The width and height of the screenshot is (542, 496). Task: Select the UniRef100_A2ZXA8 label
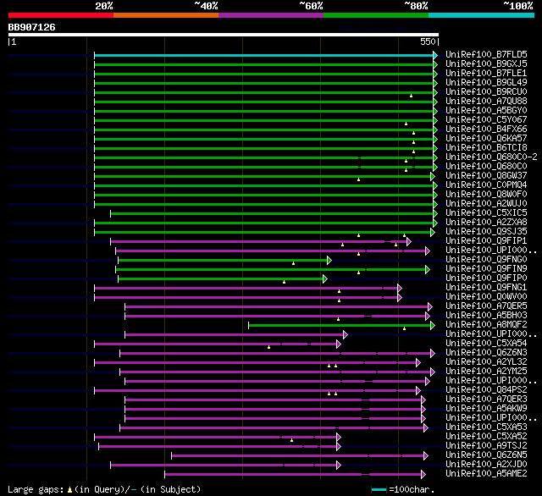[486, 222]
